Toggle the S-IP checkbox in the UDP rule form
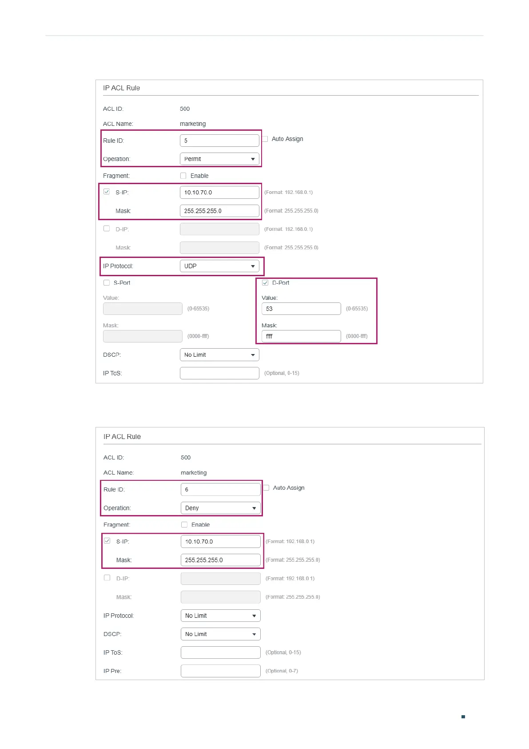The width and height of the screenshot is (529, 749). point(107,192)
